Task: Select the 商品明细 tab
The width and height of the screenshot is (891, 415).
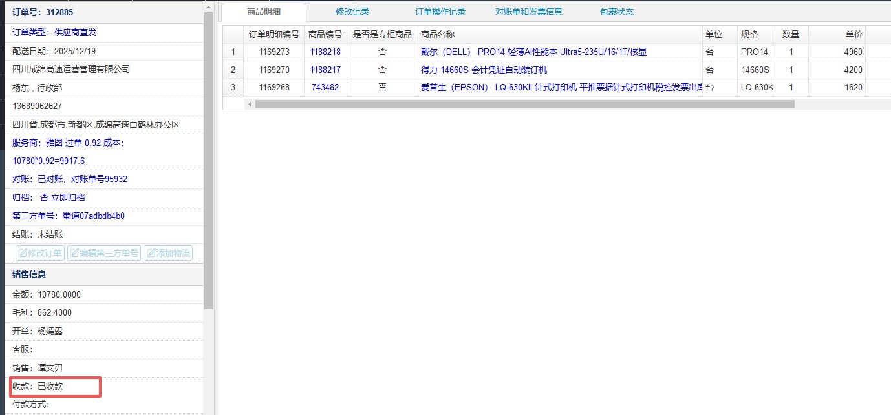Action: click(x=264, y=12)
